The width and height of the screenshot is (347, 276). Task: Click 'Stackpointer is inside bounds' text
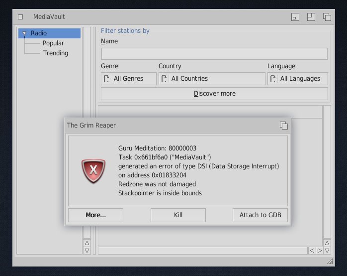point(160,193)
